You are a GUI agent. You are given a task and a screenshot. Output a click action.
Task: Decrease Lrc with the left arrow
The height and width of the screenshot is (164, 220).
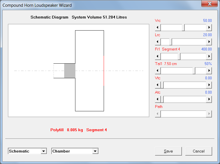tap(158, 42)
